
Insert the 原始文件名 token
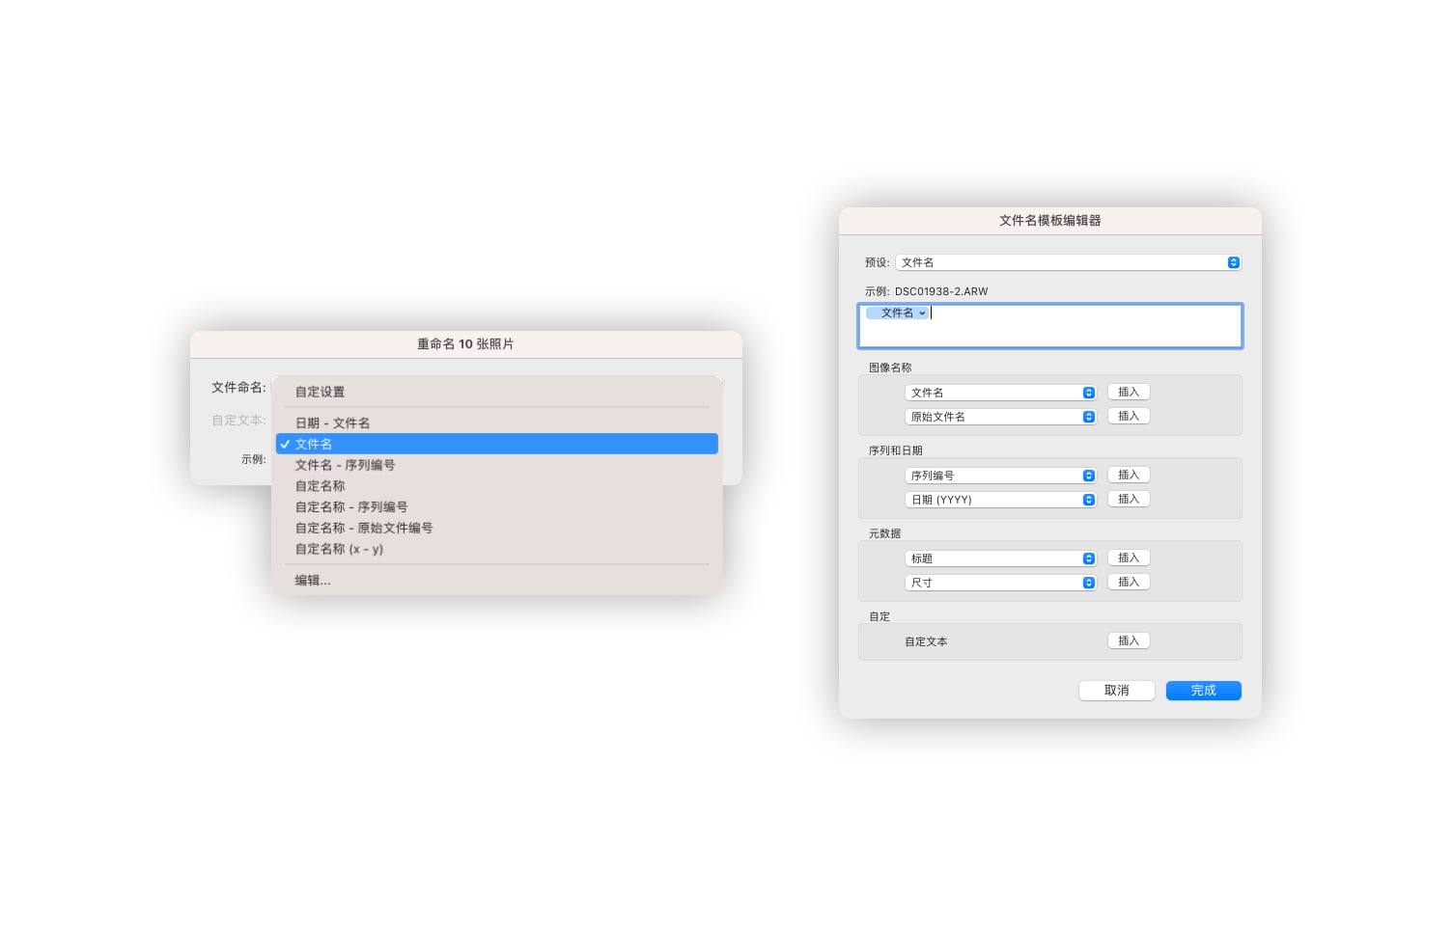click(1128, 415)
